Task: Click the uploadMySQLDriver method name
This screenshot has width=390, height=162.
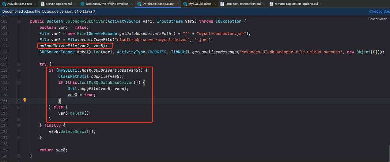Action: [85, 21]
